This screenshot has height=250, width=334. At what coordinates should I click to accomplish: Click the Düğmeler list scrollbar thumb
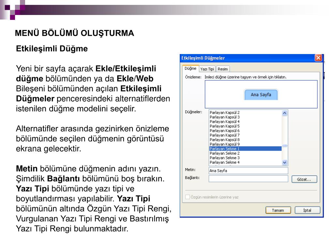[284, 146]
